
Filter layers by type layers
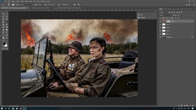pyautogui.click(x=175, y=12)
